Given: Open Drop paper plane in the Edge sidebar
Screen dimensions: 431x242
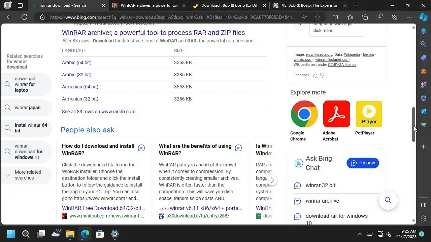Looking at the screenshot, I should pos(424,125).
